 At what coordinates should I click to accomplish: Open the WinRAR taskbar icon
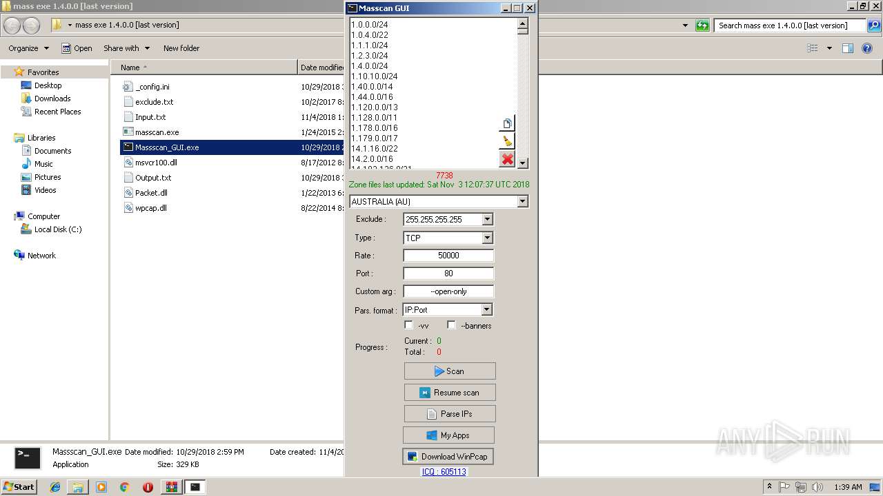[171, 487]
